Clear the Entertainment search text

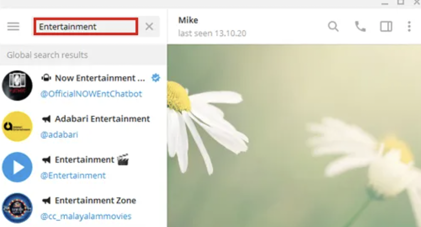(x=149, y=26)
